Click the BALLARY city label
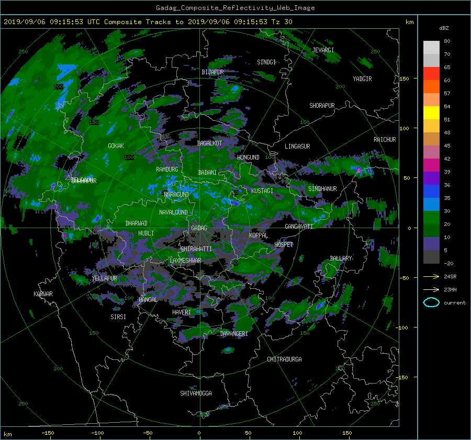 click(341, 258)
